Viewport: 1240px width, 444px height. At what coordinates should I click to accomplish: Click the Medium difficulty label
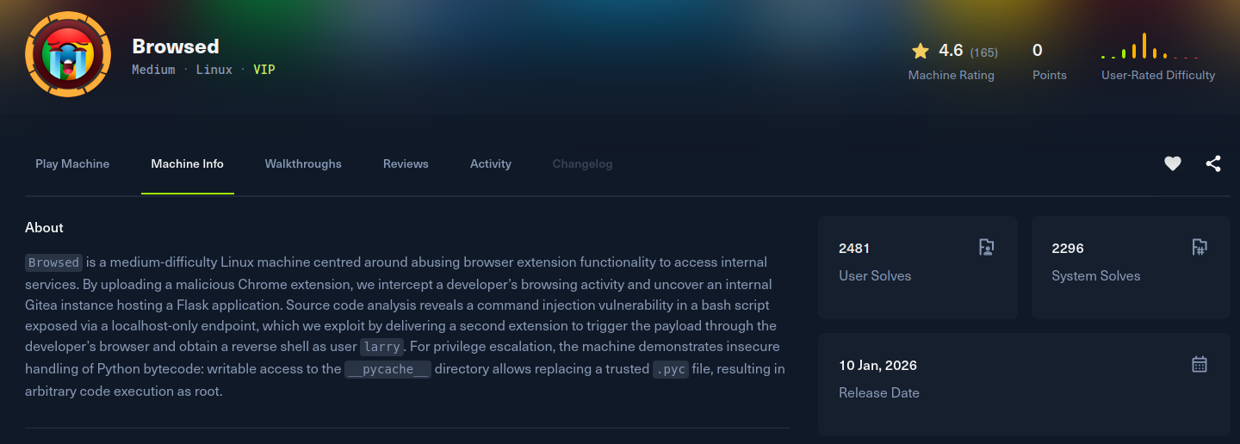pos(153,70)
